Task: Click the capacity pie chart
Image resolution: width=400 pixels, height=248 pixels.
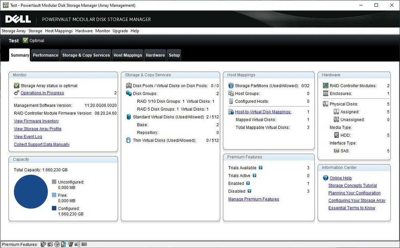Action: [x=31, y=192]
